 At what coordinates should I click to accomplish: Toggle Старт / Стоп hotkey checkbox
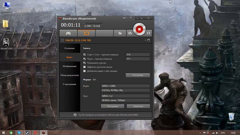(84, 54)
